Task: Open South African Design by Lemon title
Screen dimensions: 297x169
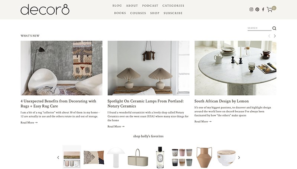Action: [222, 101]
